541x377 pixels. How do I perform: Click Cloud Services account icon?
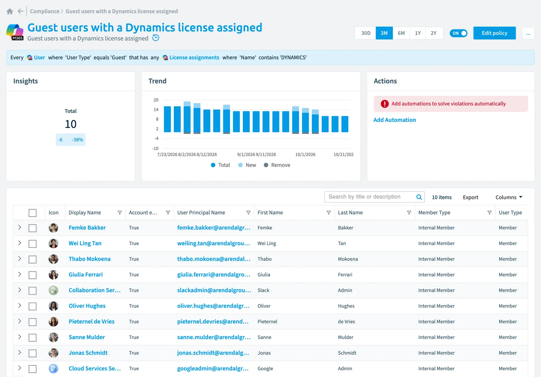(x=53, y=369)
